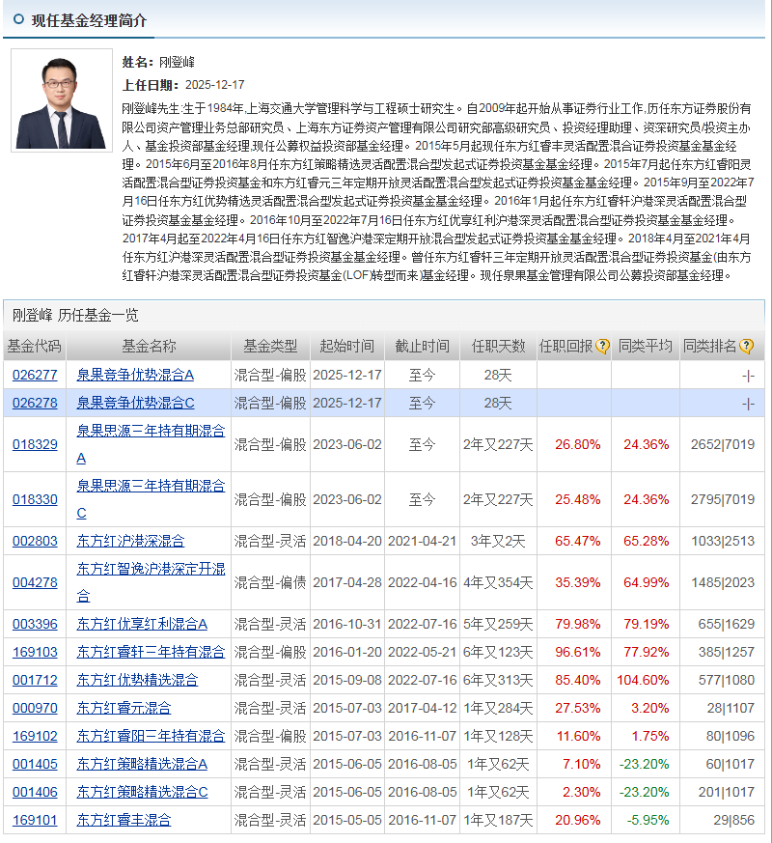Select 混合型-偏债 type cell for 004278
This screenshot has width=772, height=843.
point(270,582)
